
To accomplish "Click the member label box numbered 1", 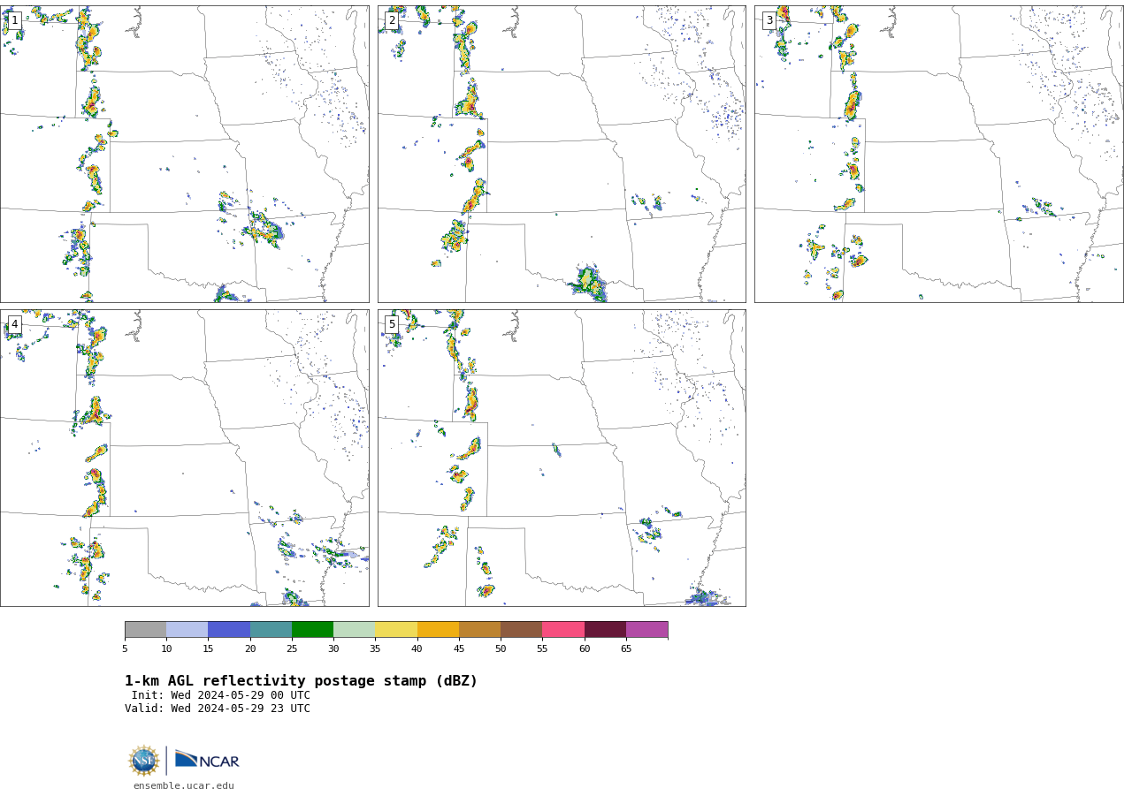I will [x=14, y=20].
